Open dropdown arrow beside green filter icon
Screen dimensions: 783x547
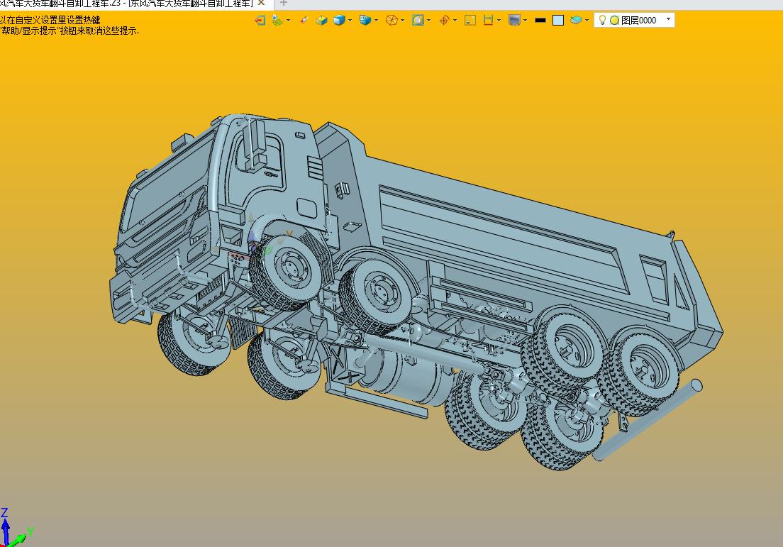[x=288, y=21]
